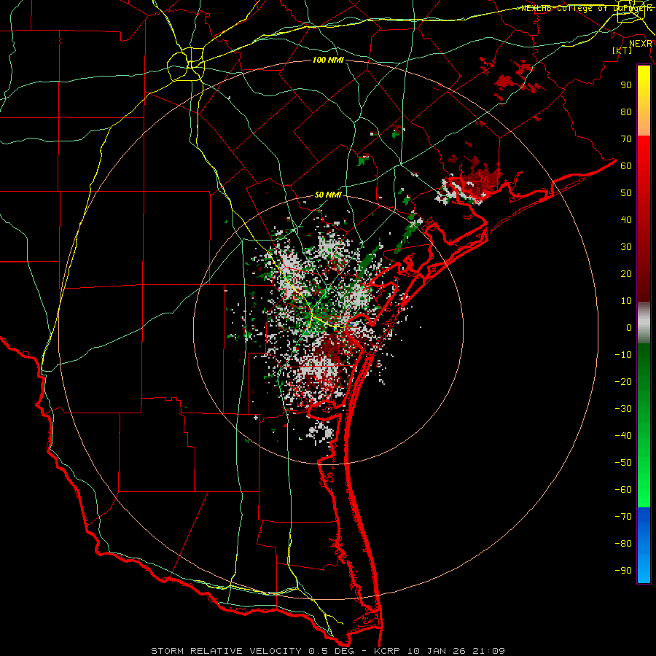Click the 30 label on the velocity scale

[626, 247]
